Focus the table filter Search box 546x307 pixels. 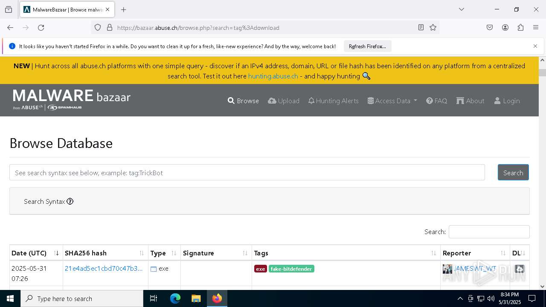click(x=489, y=232)
